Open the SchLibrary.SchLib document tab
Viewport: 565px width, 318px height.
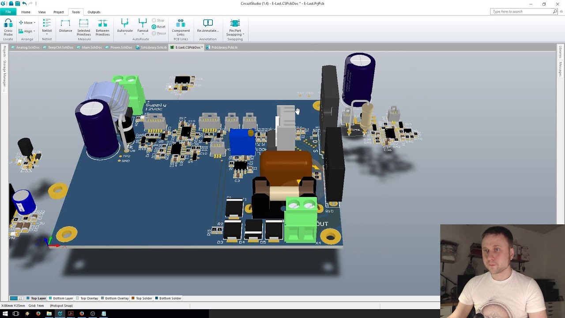(x=151, y=47)
